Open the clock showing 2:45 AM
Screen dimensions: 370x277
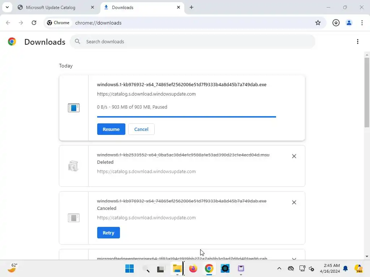pyautogui.click(x=330, y=268)
